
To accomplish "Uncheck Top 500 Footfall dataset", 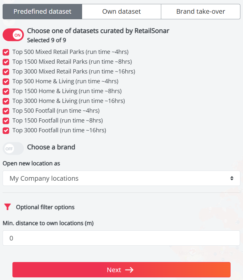I will 6,111.
